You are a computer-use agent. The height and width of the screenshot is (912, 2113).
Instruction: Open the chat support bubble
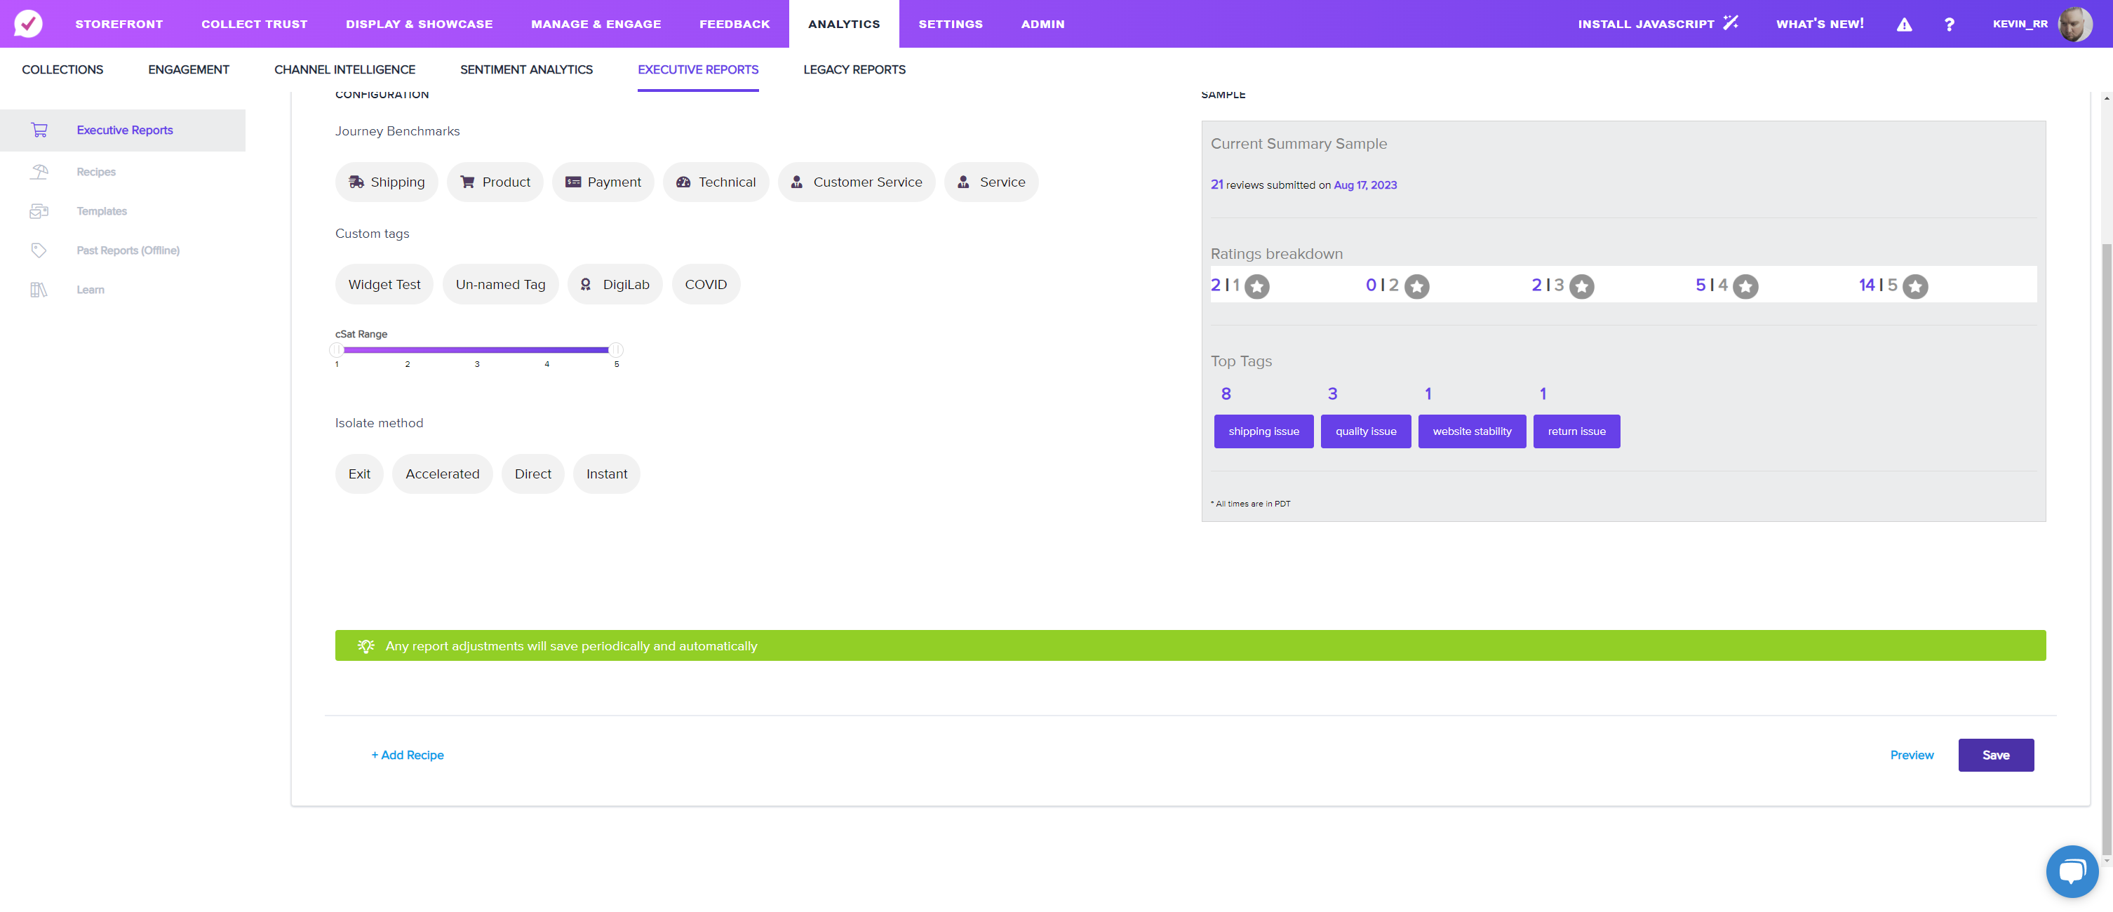2072,871
